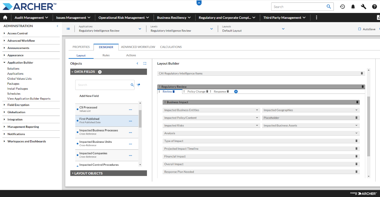380x197 pixels.
Task: Select the Policy Change layout tab
Action: [x=196, y=92]
